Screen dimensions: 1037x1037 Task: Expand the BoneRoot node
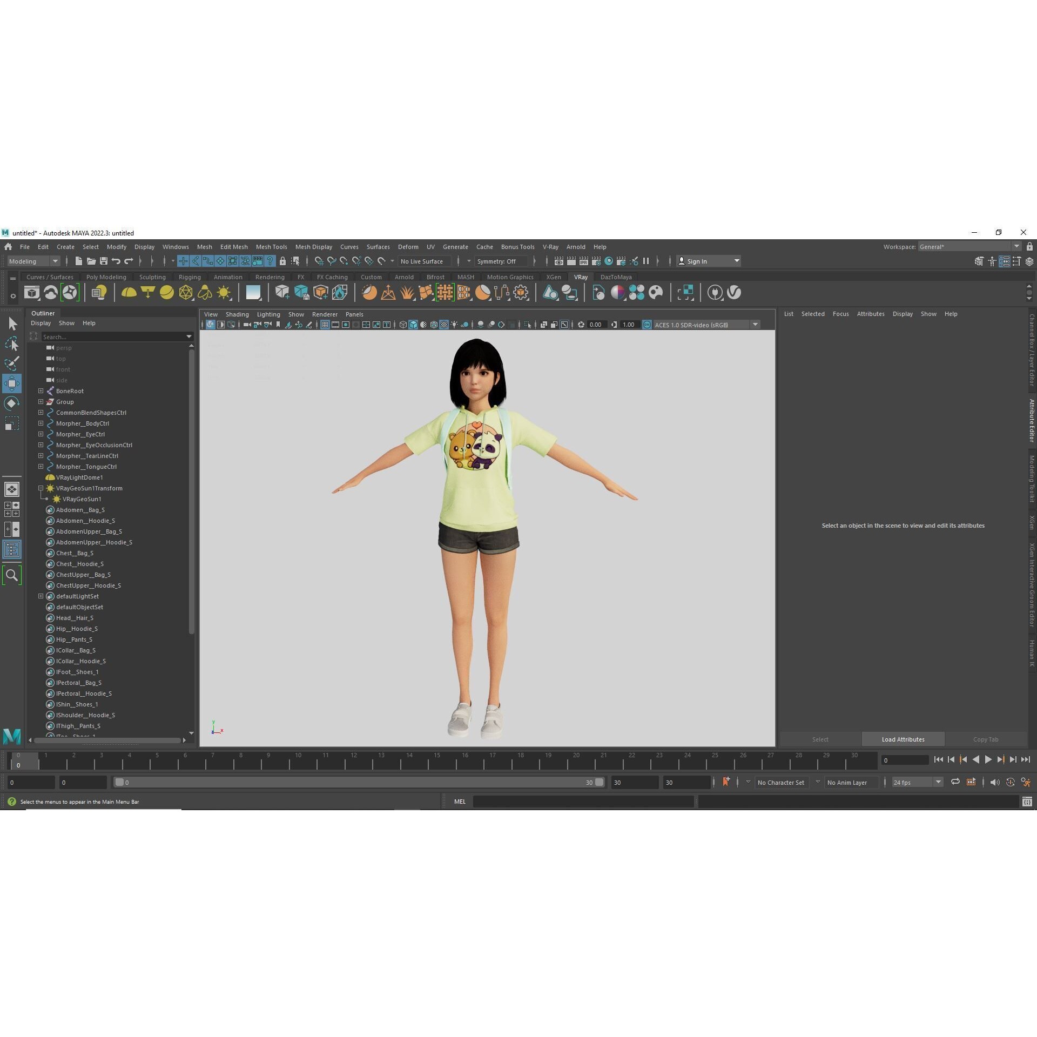click(41, 390)
